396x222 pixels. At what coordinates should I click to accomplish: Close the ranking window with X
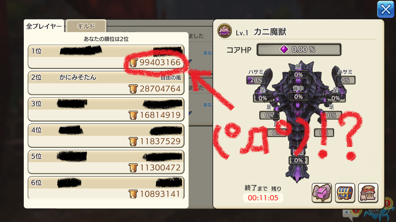point(385,9)
